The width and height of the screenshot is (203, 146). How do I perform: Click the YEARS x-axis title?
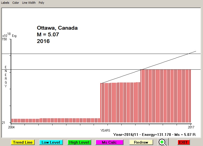(x=105, y=131)
